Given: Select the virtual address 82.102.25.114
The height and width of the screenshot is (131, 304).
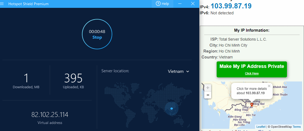Looking at the screenshot, I should pos(50,115).
